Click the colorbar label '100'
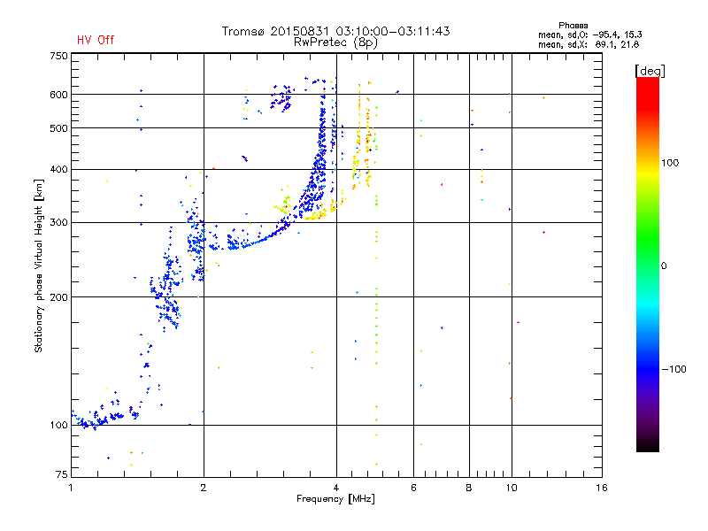 pos(670,163)
